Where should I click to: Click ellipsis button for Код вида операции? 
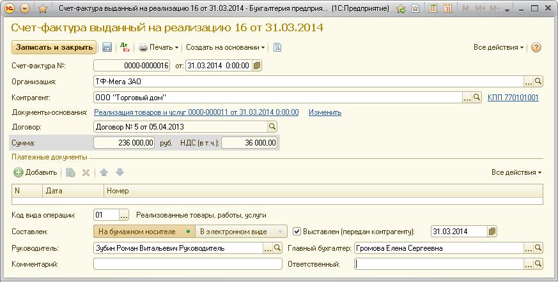tap(123, 215)
